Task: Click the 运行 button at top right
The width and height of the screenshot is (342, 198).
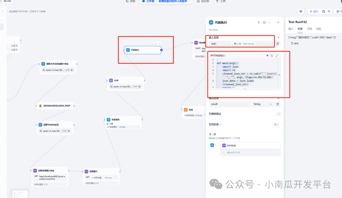Action: click(x=314, y=11)
